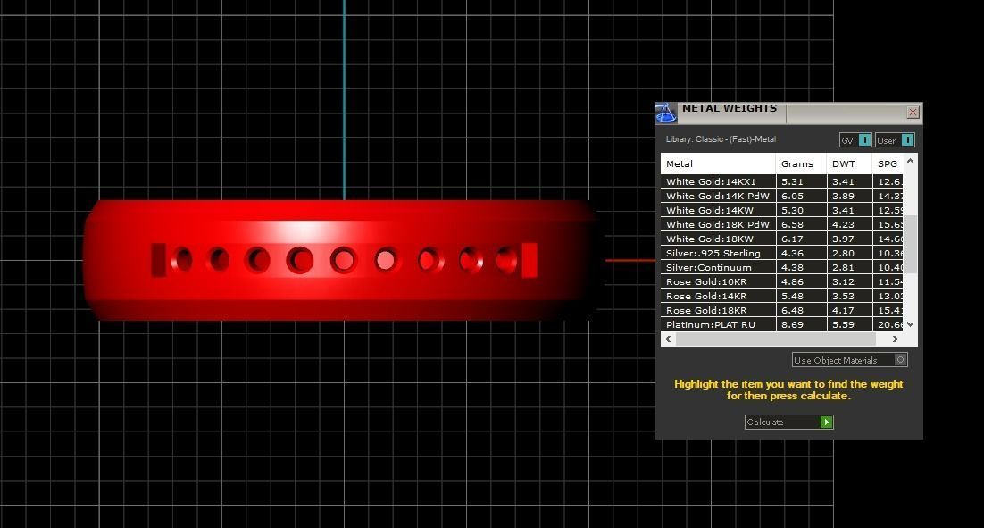
Task: Close the Metal Weights dialog
Action: [913, 113]
